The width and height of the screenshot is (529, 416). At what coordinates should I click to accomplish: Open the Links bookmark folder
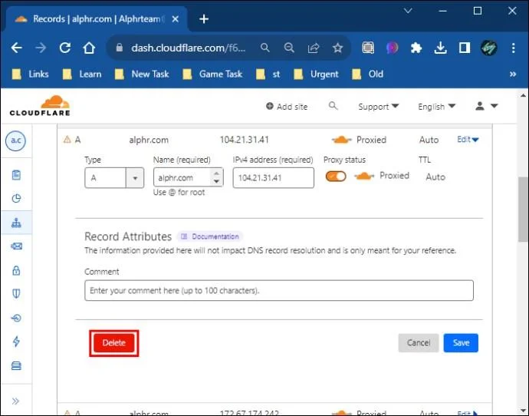pos(31,74)
